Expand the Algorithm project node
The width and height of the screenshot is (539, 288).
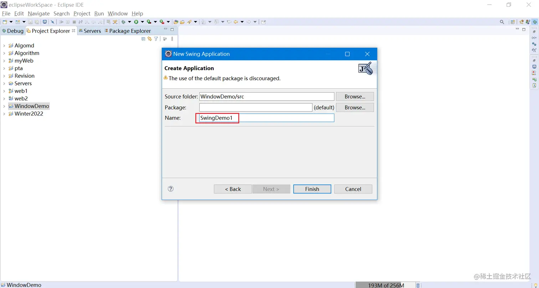(x=4, y=53)
